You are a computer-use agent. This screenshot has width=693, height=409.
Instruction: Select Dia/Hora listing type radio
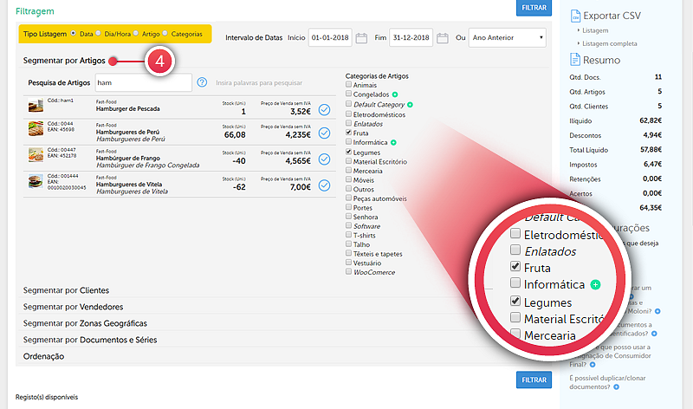tap(100, 34)
